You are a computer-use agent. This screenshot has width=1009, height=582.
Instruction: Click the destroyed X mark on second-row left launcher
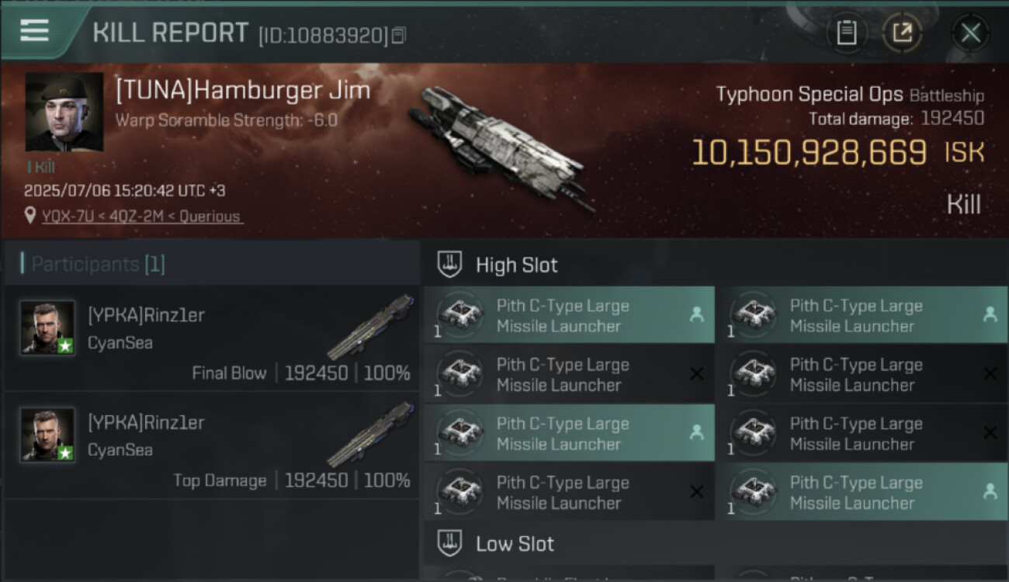point(696,374)
